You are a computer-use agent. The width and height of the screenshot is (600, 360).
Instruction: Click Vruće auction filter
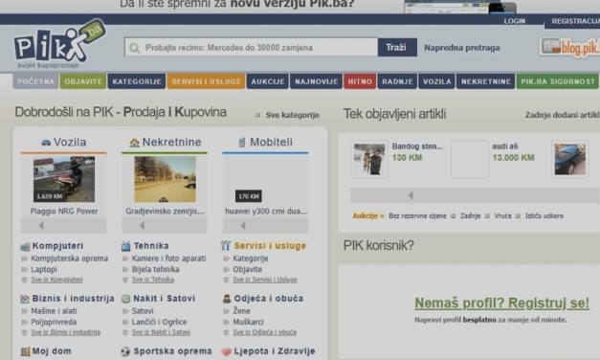(x=502, y=216)
